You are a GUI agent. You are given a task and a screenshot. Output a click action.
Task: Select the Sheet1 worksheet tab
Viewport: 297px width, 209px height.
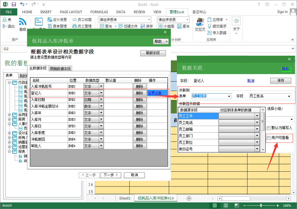(125, 198)
